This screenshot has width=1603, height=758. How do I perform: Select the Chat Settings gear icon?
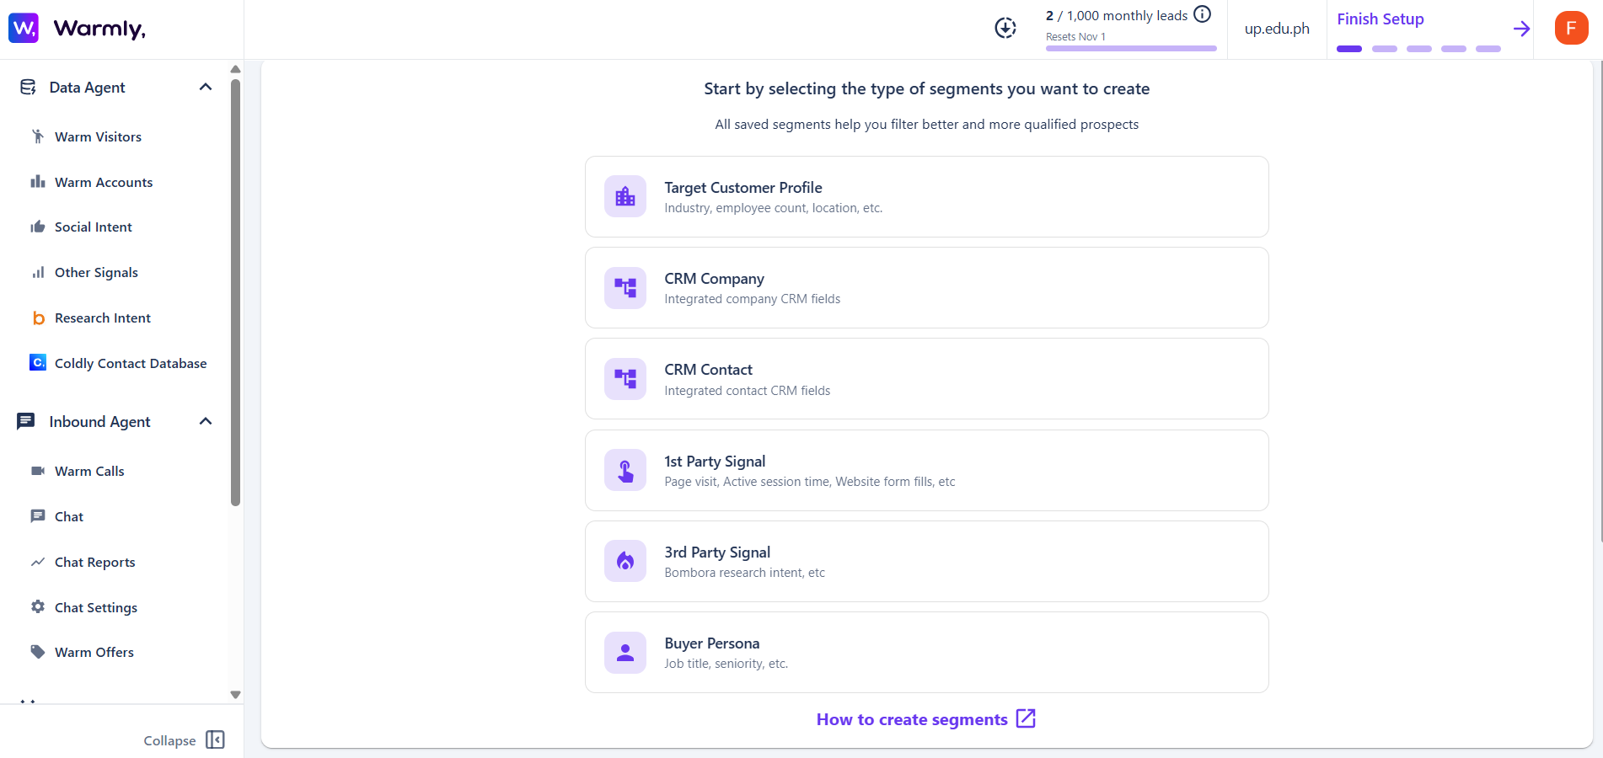pyautogui.click(x=38, y=606)
